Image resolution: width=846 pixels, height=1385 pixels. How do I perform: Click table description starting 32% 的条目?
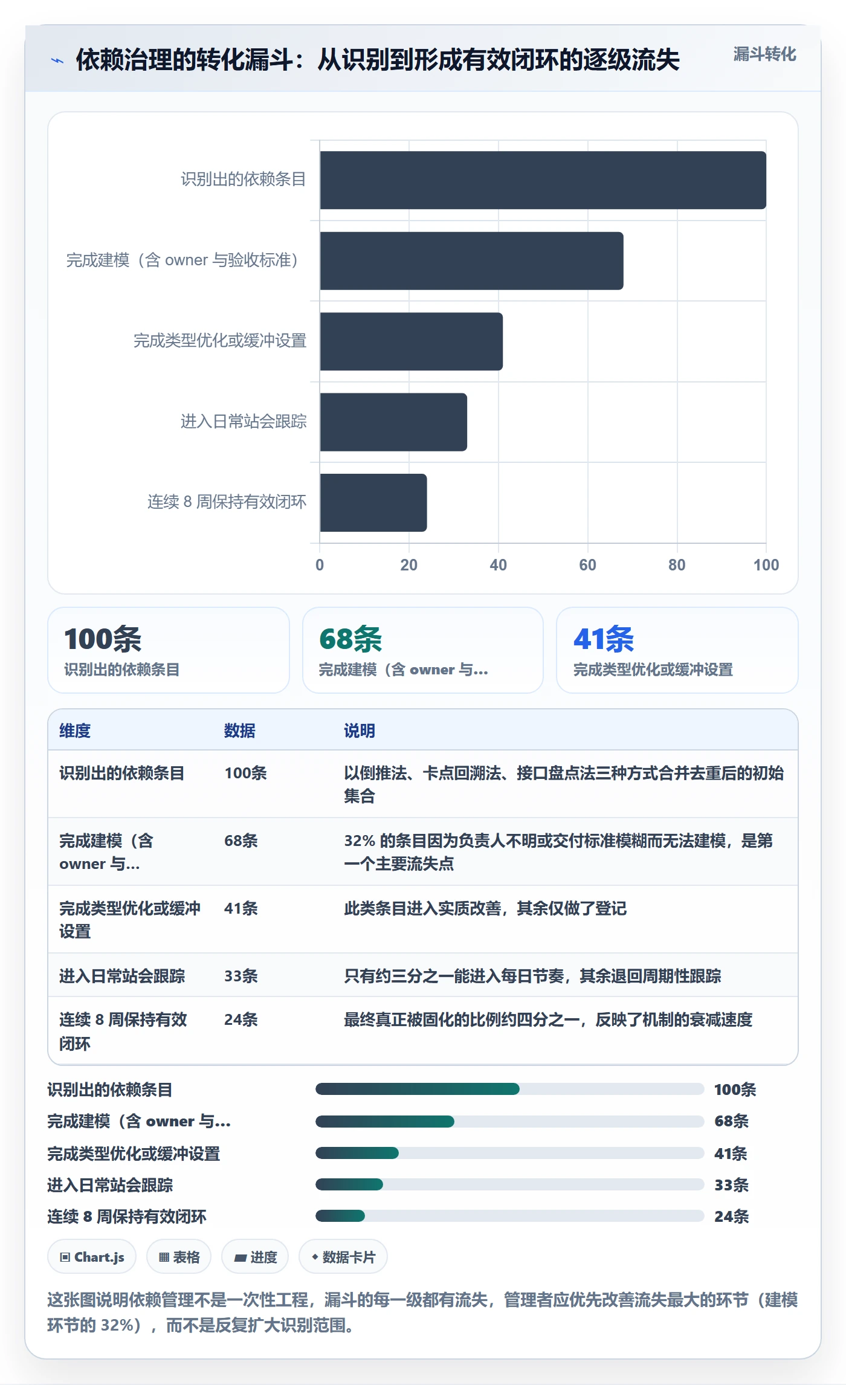coord(558,852)
